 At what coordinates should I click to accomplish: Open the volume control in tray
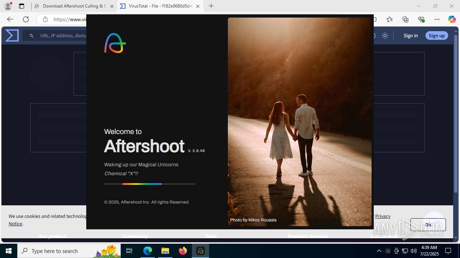[x=414, y=251]
